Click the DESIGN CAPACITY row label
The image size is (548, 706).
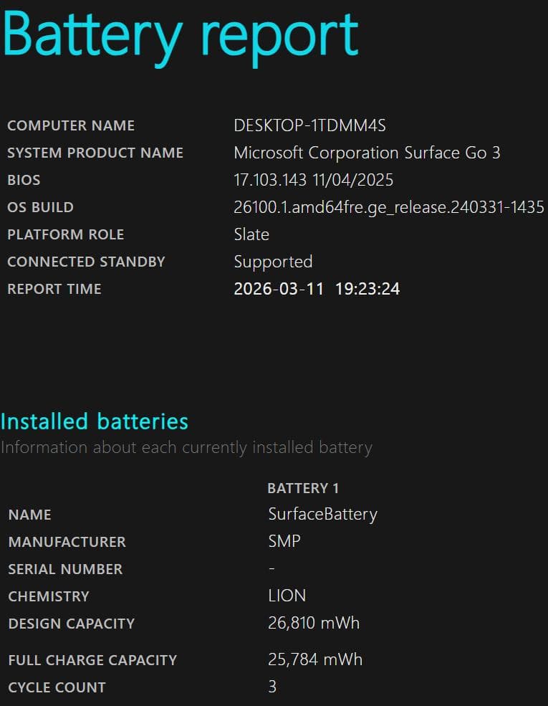pyautogui.click(x=72, y=624)
